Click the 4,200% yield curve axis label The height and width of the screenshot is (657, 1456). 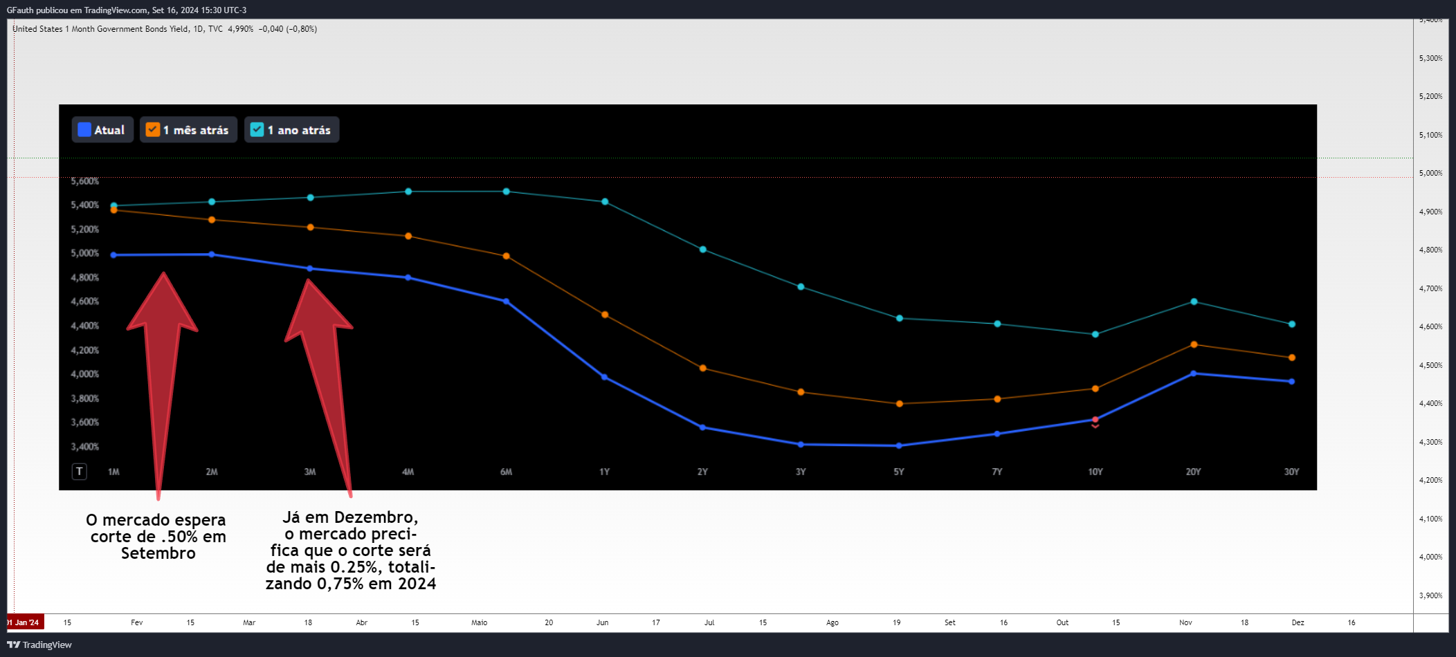[84, 350]
